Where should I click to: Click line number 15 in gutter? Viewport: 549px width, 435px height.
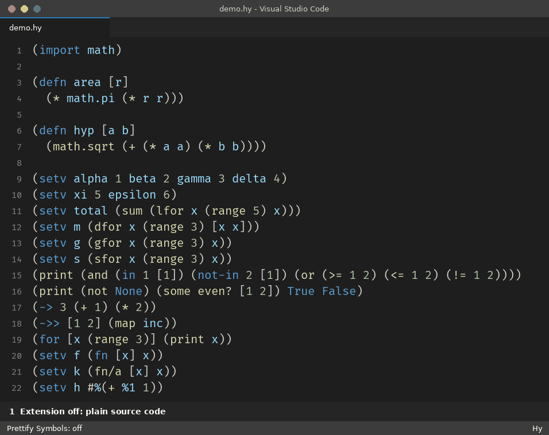17,276
